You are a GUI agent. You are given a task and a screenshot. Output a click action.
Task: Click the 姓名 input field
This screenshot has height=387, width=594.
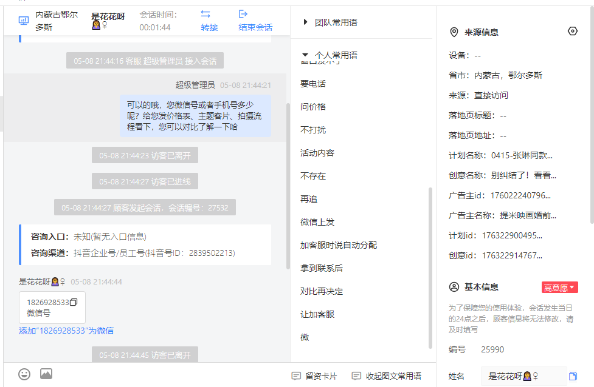[x=524, y=376]
